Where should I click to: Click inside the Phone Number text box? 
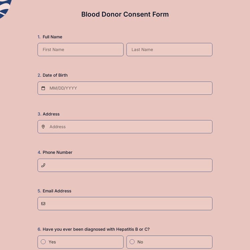[128, 165]
